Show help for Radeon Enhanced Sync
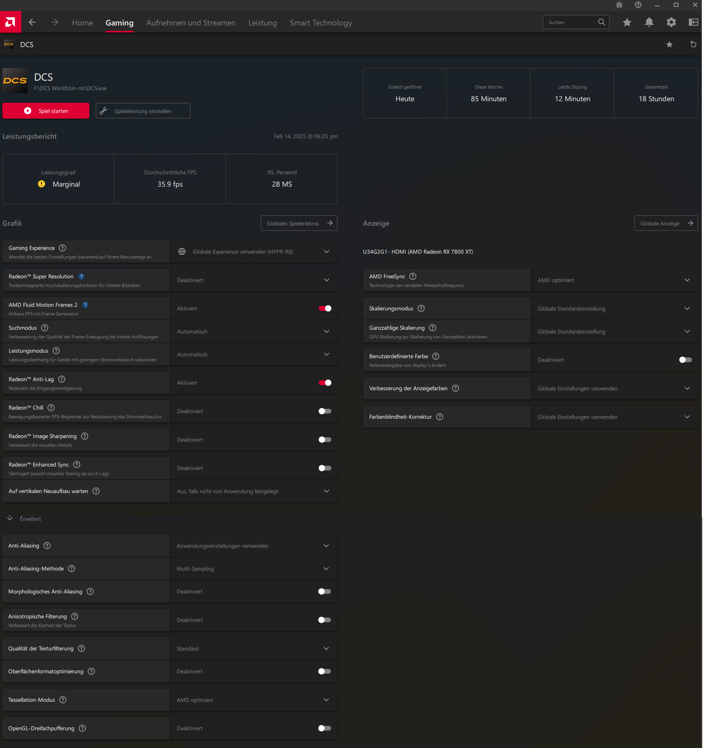The image size is (703, 748). click(x=77, y=465)
